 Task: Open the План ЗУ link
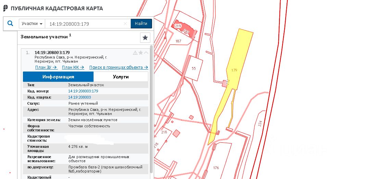coord(46,67)
